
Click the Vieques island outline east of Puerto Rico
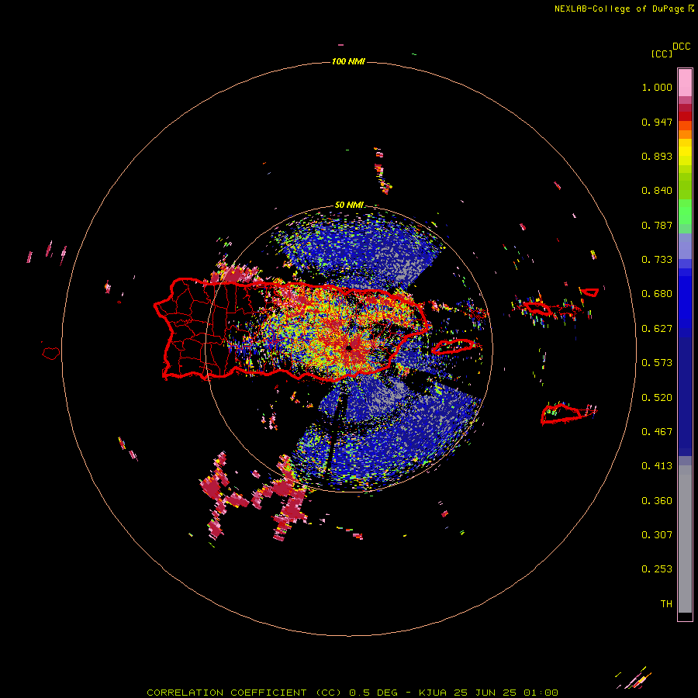pyautogui.click(x=453, y=346)
